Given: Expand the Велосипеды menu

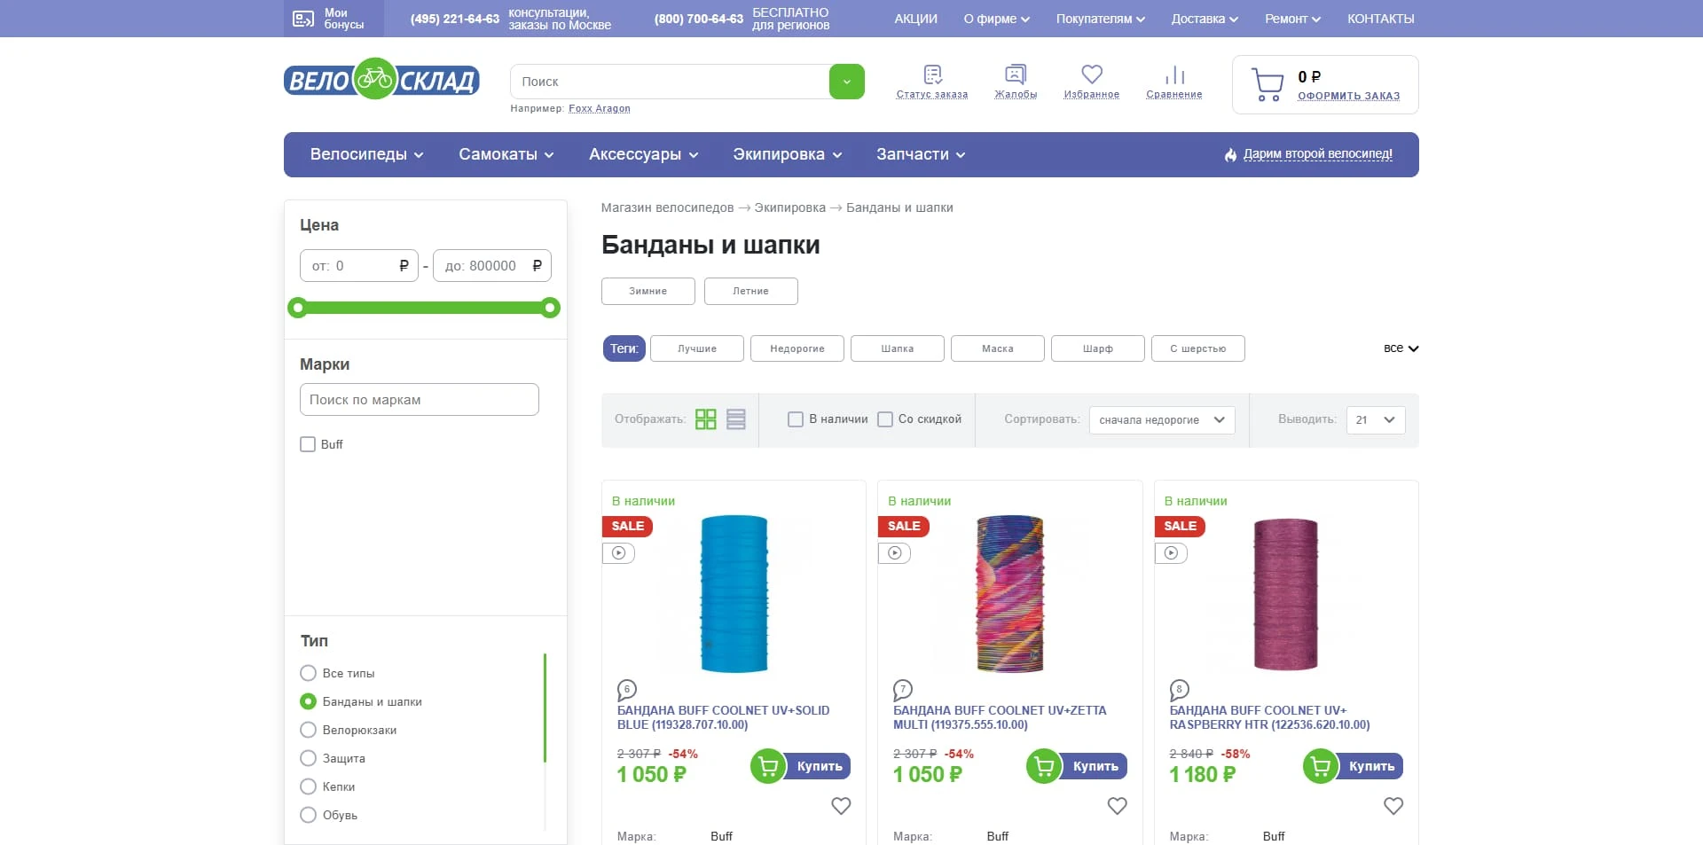Looking at the screenshot, I should (x=366, y=154).
